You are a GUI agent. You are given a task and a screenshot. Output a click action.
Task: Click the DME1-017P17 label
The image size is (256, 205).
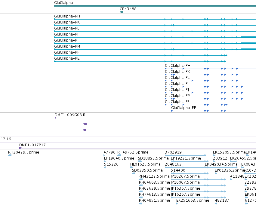(32, 145)
